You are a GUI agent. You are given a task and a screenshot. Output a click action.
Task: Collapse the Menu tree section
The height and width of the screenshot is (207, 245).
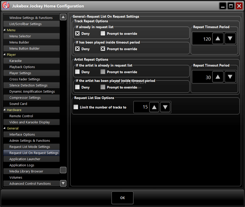point(4,30)
